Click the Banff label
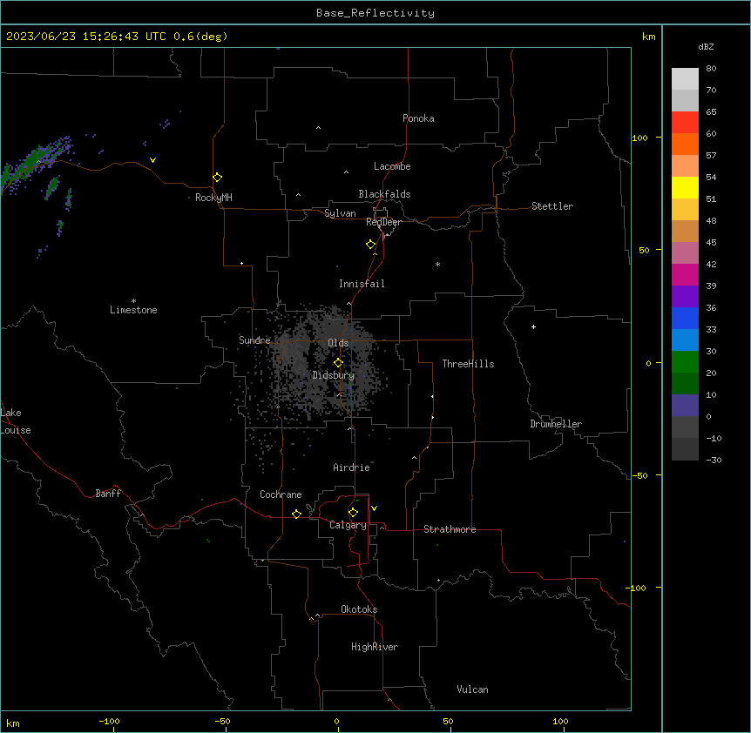 [x=108, y=494]
